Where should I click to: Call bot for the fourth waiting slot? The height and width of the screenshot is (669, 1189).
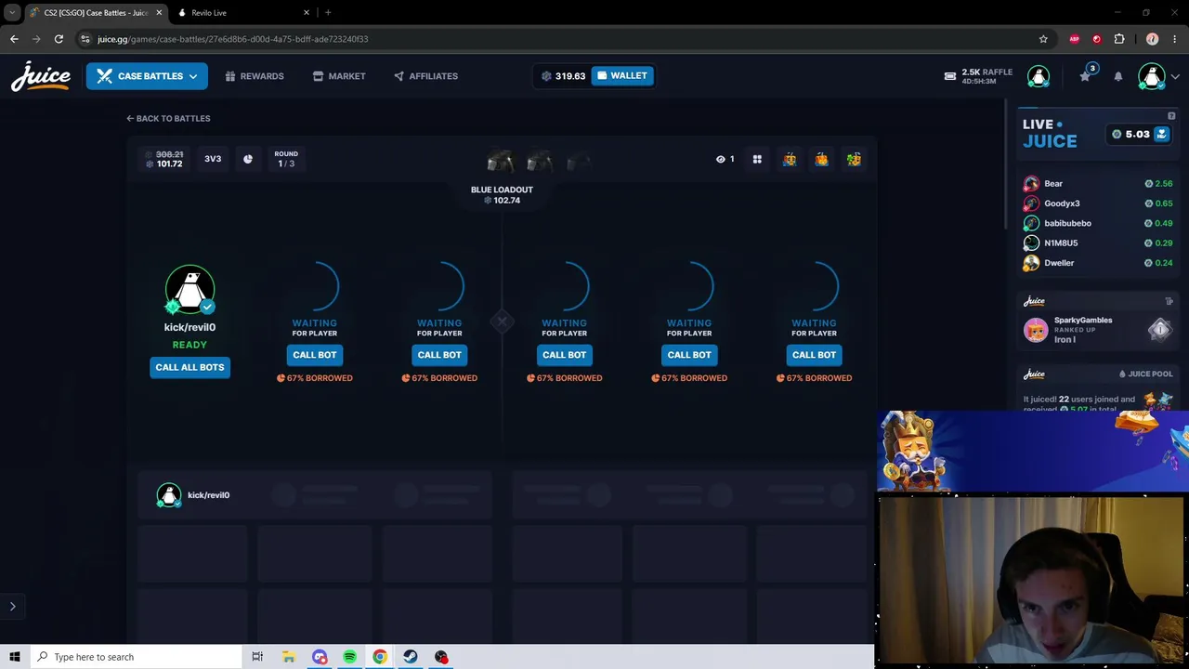689,355
